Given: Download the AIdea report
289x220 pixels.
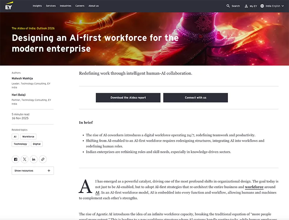Looking at the screenshot, I should [128, 98].
